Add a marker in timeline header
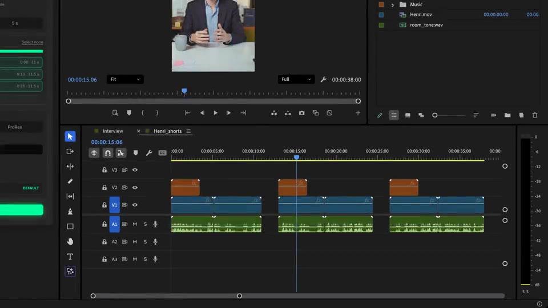The width and height of the screenshot is (548, 308). point(136,153)
